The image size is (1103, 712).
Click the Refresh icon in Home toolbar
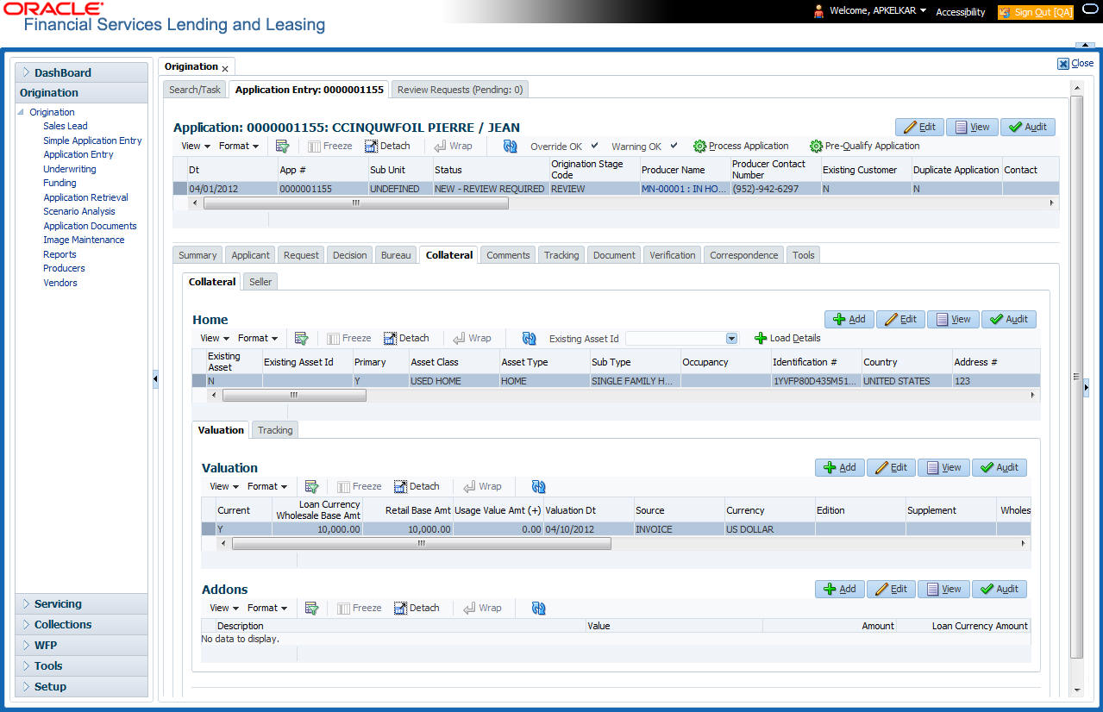(x=529, y=339)
